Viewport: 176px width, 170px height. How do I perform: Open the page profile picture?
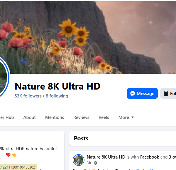tap(4, 77)
